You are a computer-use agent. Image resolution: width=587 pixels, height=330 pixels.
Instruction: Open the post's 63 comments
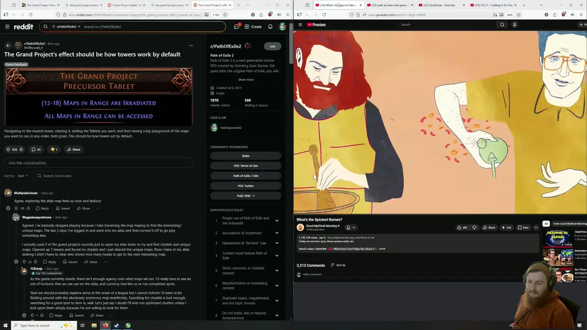(x=36, y=149)
